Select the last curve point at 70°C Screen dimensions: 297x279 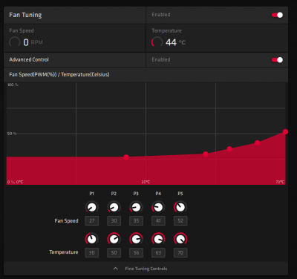pyautogui.click(x=285, y=131)
